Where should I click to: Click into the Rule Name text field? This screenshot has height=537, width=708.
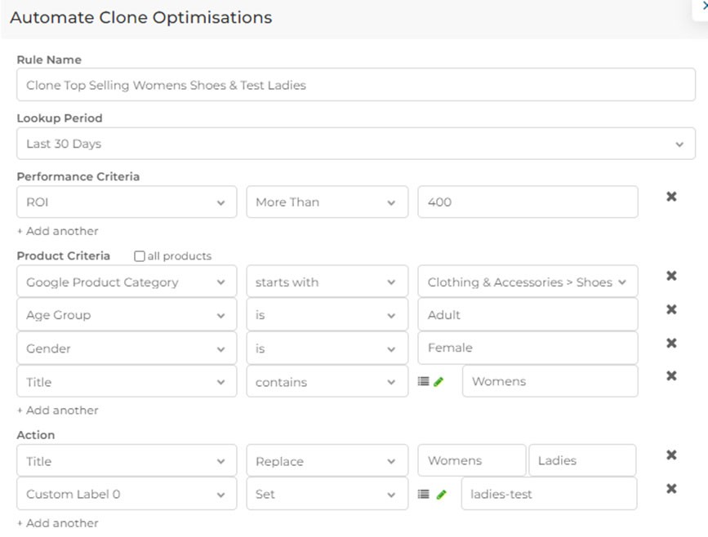click(356, 85)
